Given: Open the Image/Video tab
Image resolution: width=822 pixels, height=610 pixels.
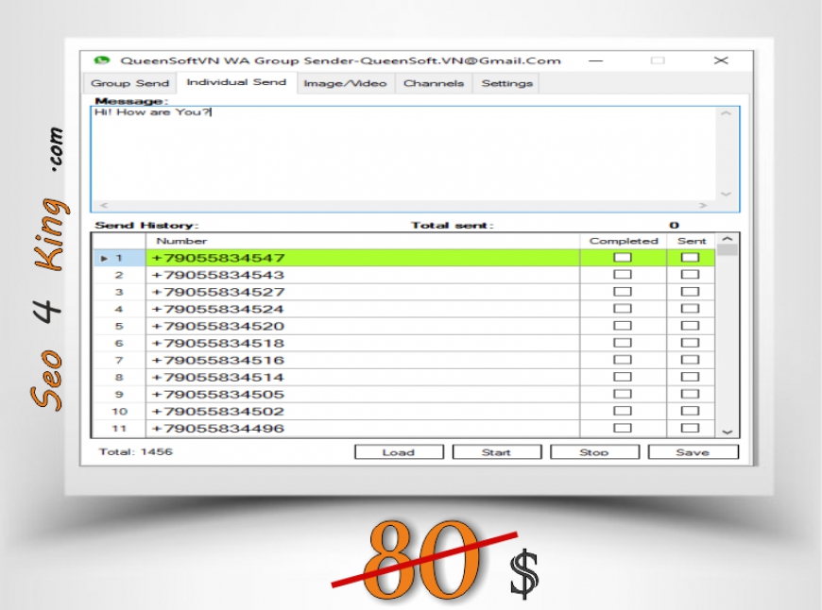Looking at the screenshot, I should click(x=345, y=83).
